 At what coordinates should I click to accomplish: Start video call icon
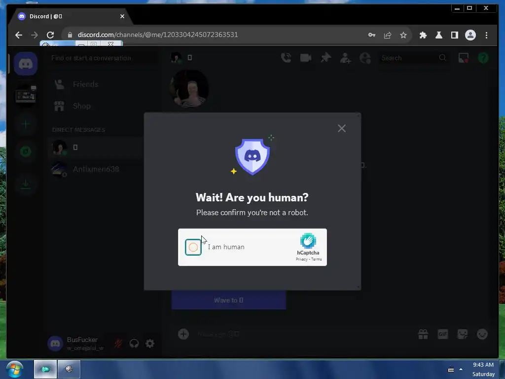[x=306, y=58]
